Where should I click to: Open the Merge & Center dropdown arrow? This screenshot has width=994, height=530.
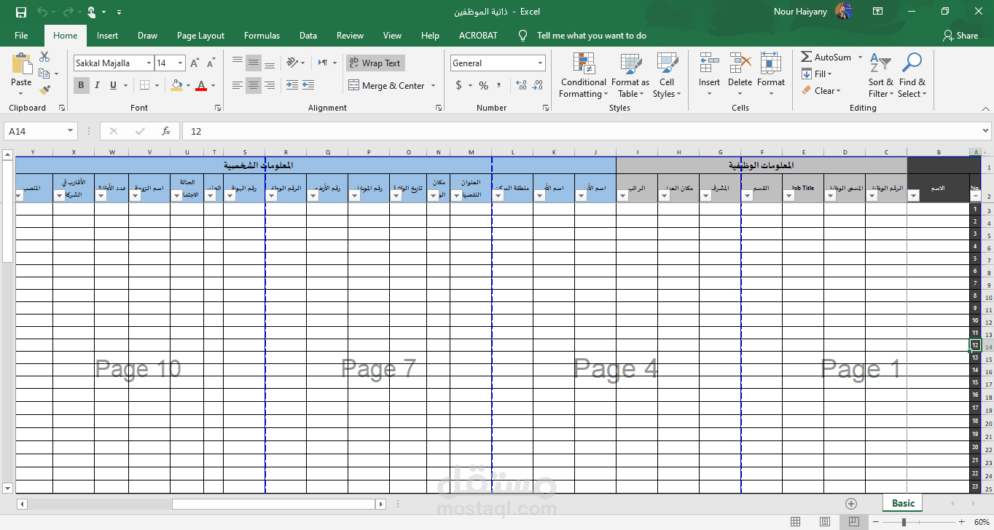pos(434,85)
